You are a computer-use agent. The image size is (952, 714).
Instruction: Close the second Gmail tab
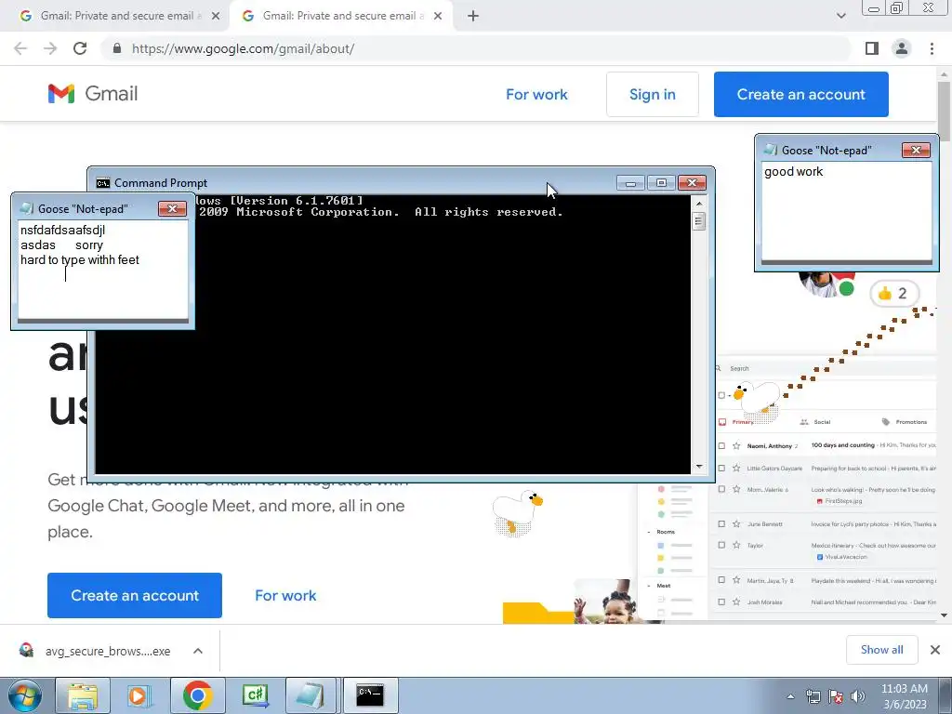[x=438, y=17]
